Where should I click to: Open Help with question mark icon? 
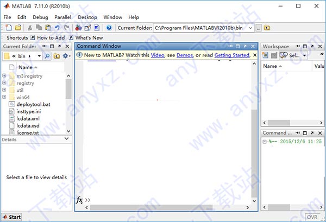pos(109,28)
